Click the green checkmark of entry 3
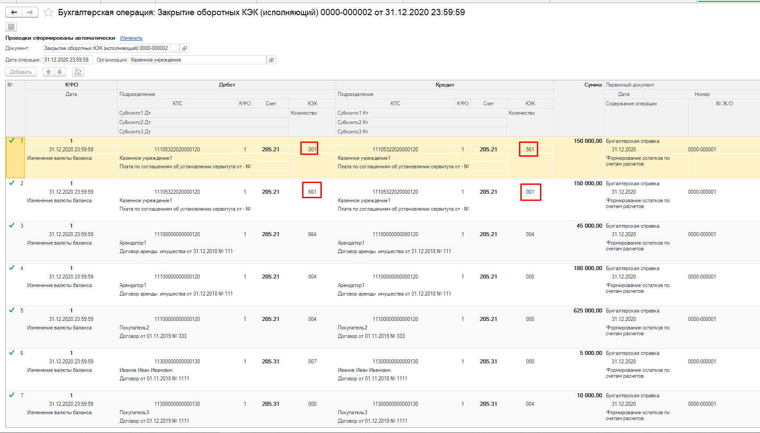Image resolution: width=760 pixels, height=433 pixels. [x=12, y=225]
